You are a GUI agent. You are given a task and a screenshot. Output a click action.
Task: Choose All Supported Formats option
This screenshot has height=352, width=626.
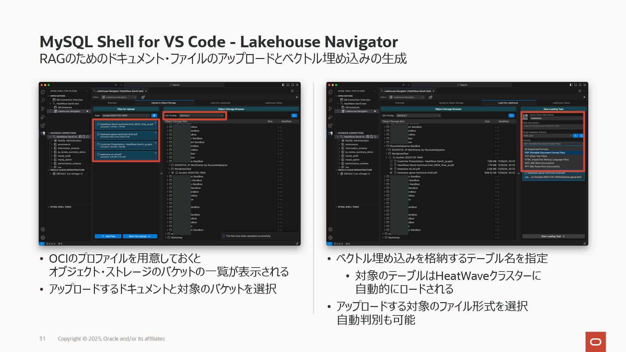coord(553,149)
